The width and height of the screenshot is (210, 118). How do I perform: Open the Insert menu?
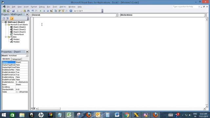[x=26, y=7]
